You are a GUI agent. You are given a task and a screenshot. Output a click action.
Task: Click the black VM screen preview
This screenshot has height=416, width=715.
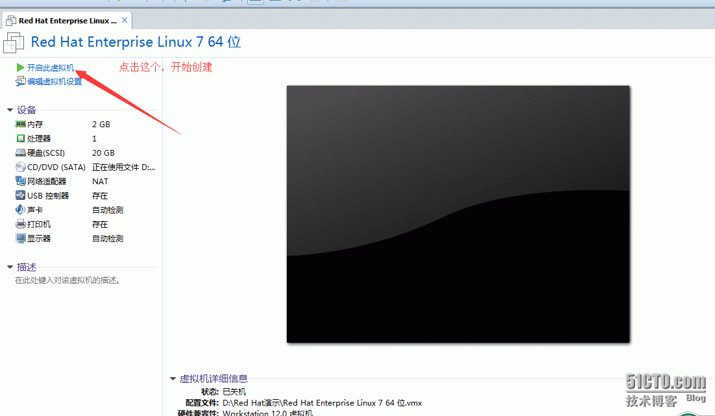[x=458, y=214]
